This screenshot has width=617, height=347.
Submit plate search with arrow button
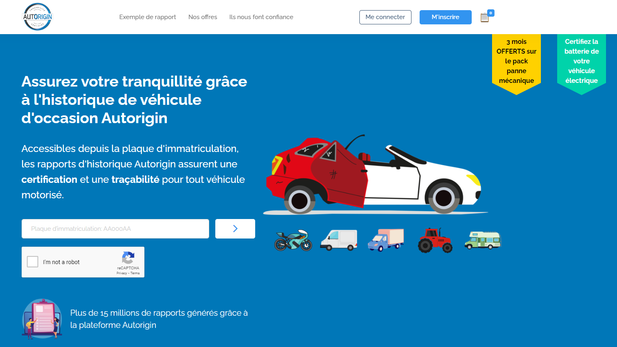click(x=235, y=229)
